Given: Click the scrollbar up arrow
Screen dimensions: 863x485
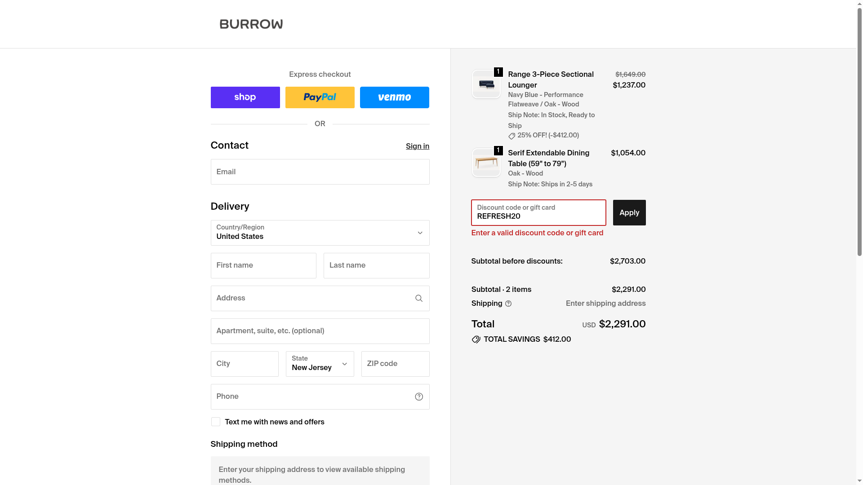Looking at the screenshot, I should (859, 3).
